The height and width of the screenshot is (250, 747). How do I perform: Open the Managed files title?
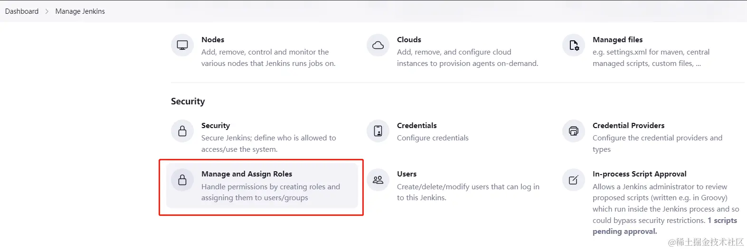pyautogui.click(x=618, y=40)
